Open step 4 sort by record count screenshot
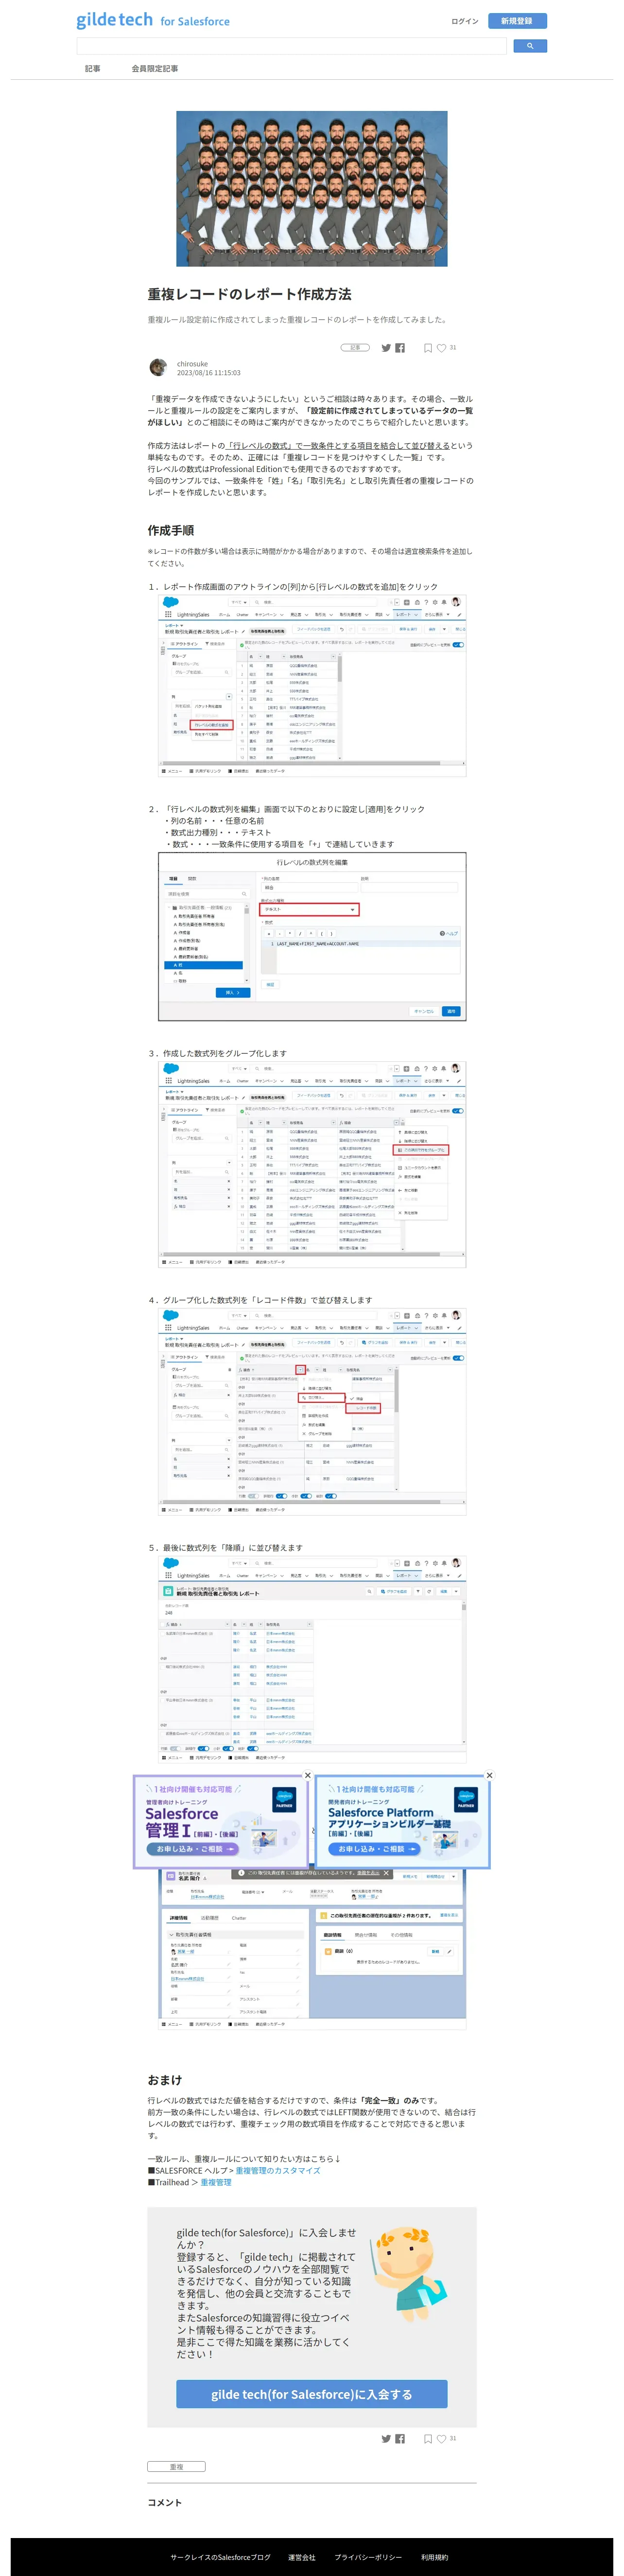This screenshot has height=2576, width=624. pyautogui.click(x=312, y=1411)
